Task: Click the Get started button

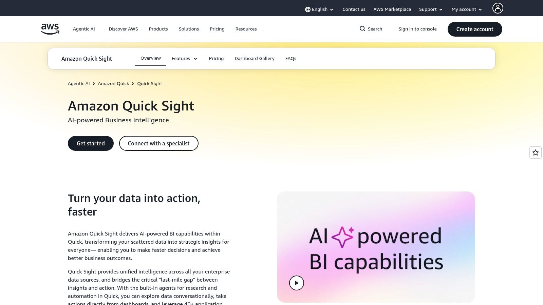Action: pyautogui.click(x=91, y=143)
